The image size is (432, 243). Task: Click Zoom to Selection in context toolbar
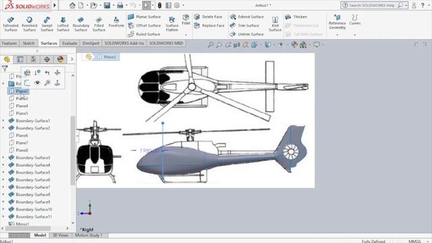tap(47, 82)
